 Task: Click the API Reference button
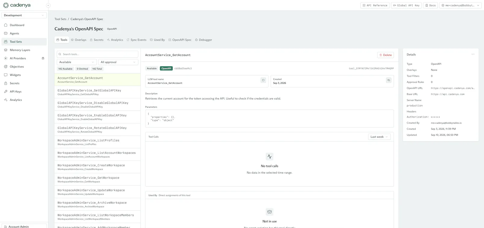[375, 5]
